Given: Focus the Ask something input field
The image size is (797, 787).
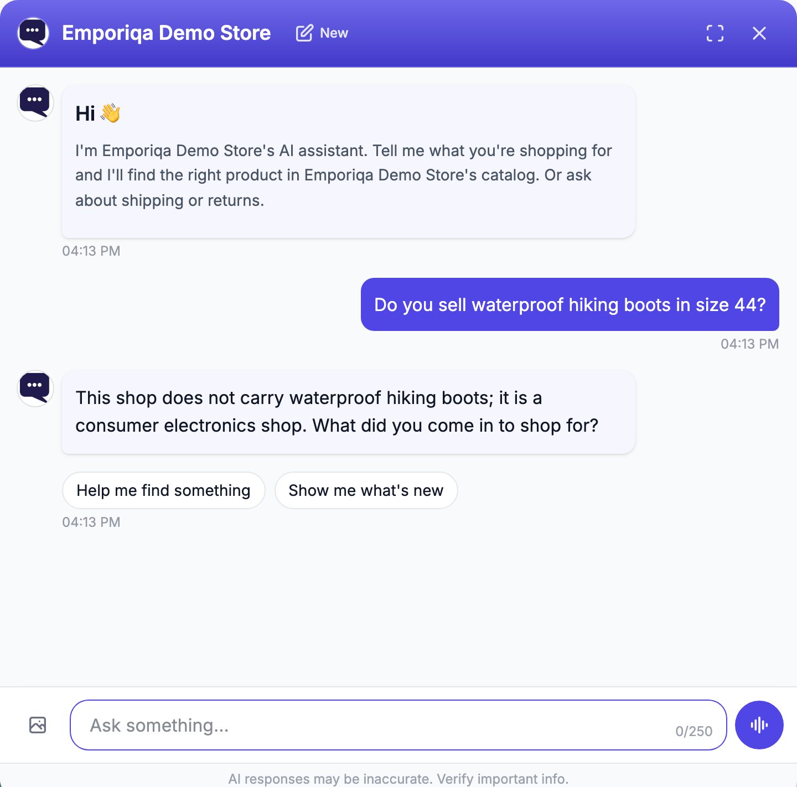Looking at the screenshot, I should click(398, 725).
